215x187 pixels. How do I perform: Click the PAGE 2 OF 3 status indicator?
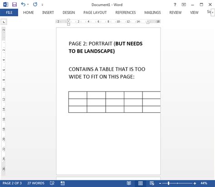(12, 183)
